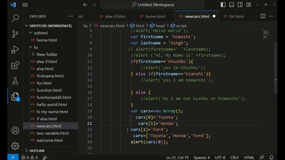Collapse the UNTITLED (WORKSPACE) section
This screenshot has height=160, width=285.
51,26
